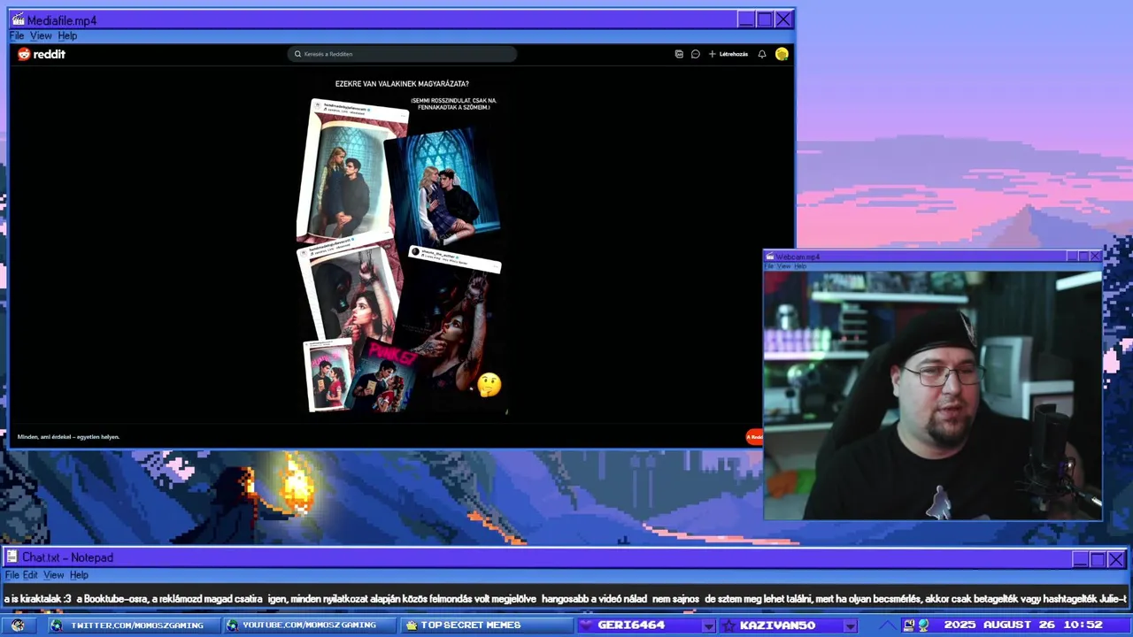Screen dimensions: 1133x637
Task: Open the Reddit ads icon
Action: 679,54
